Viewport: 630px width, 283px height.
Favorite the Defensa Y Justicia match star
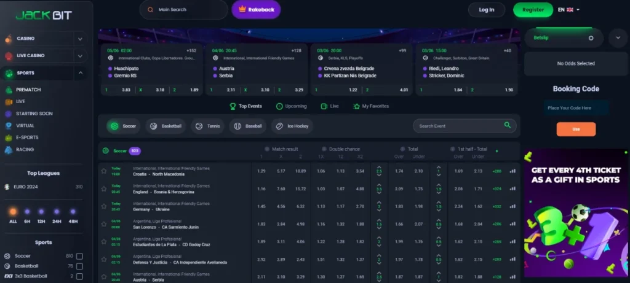click(x=103, y=259)
